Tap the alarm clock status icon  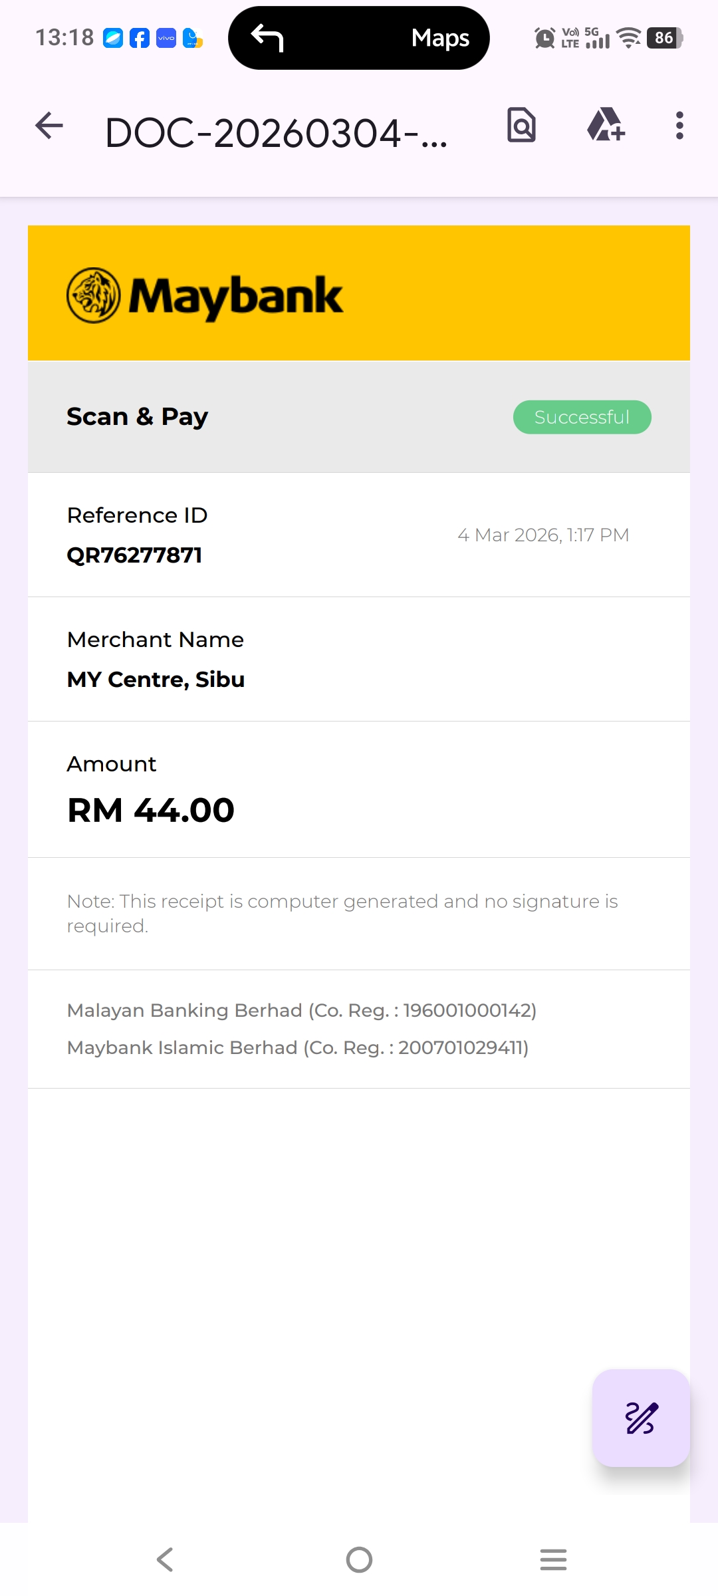coord(544,38)
